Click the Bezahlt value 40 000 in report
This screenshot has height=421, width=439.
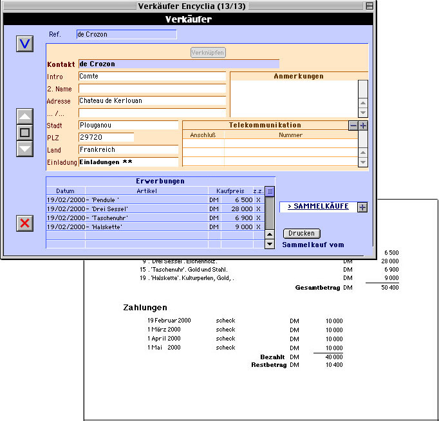334,357
